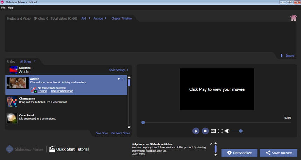Click the preview window area

[217, 89]
